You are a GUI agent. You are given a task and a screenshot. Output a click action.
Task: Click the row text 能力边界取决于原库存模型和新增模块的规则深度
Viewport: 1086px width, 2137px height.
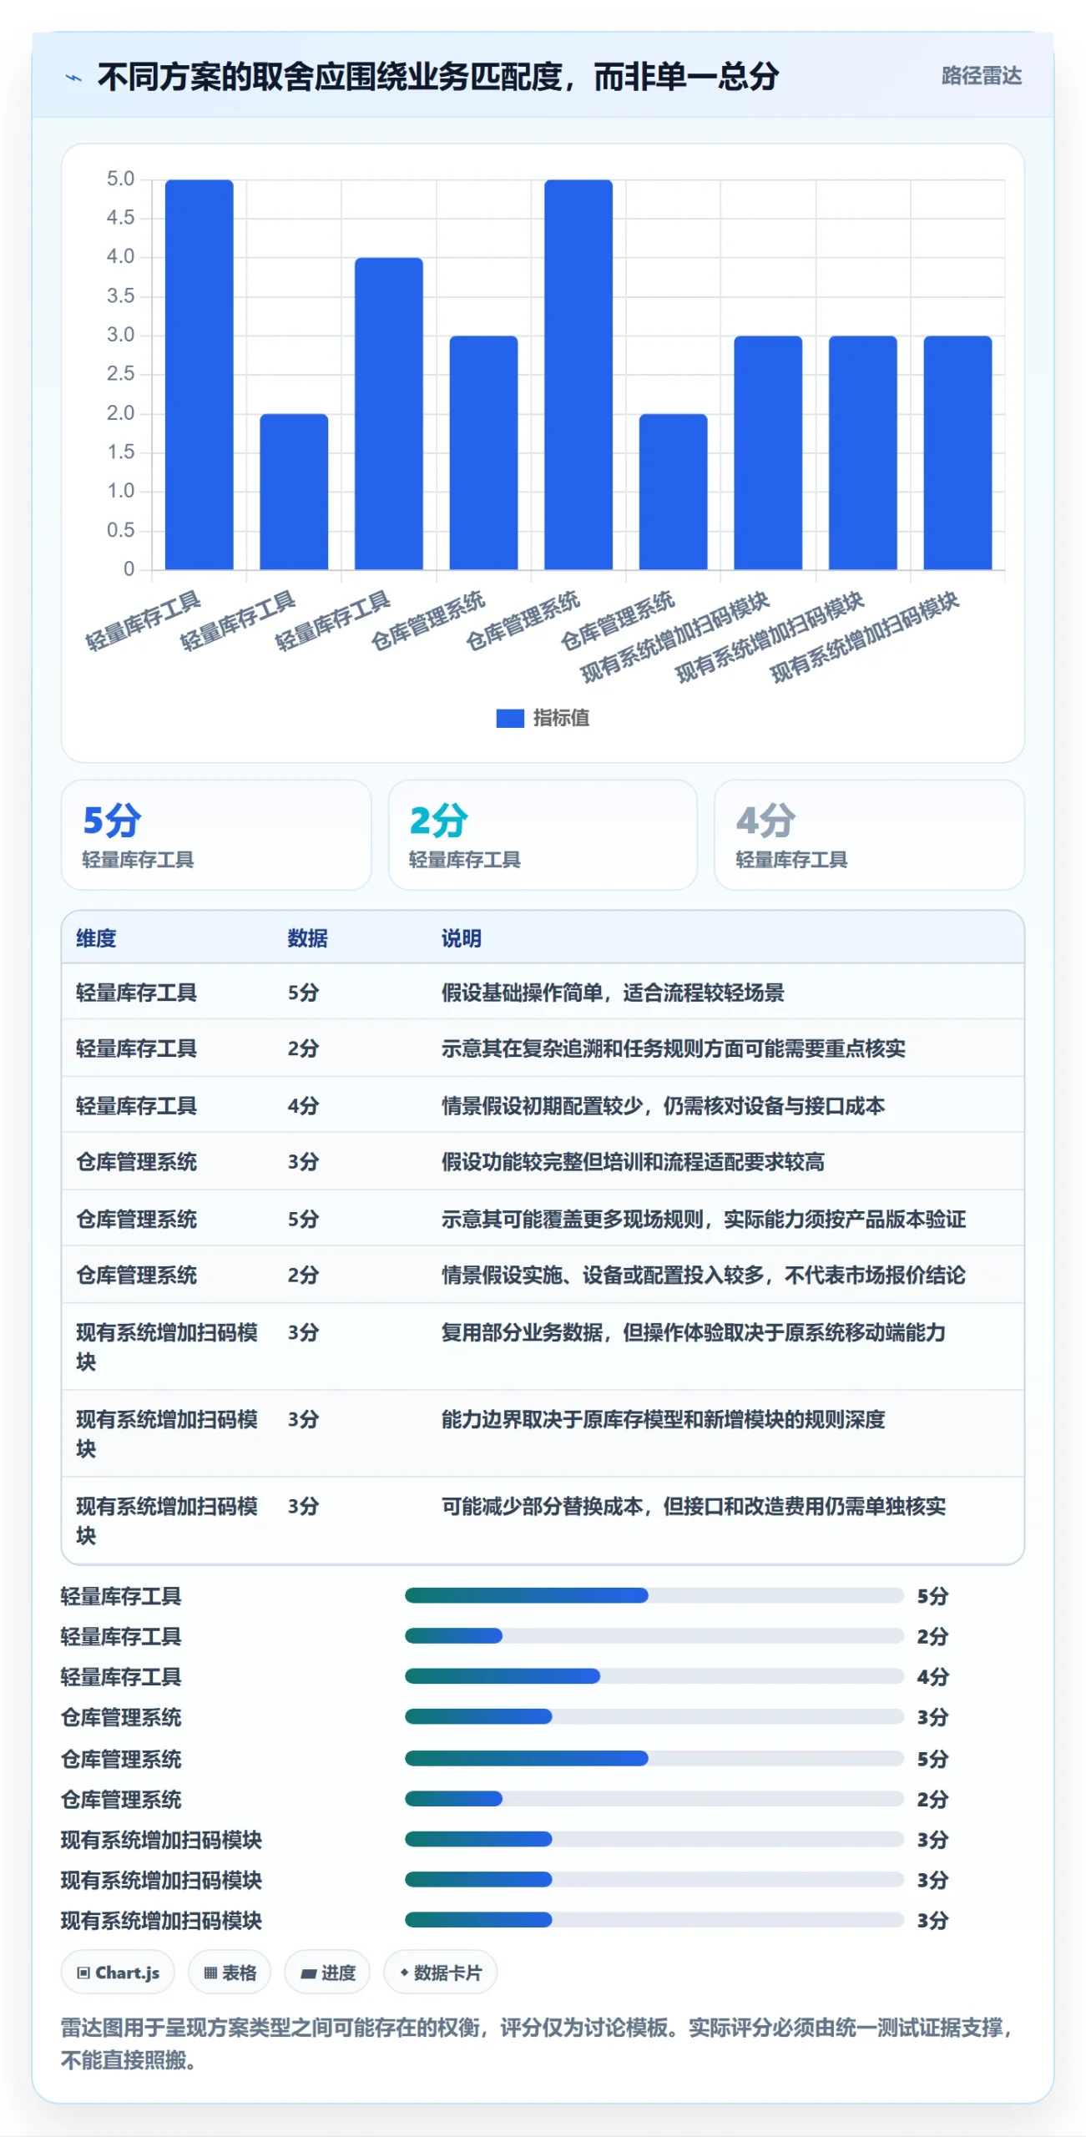(663, 1419)
